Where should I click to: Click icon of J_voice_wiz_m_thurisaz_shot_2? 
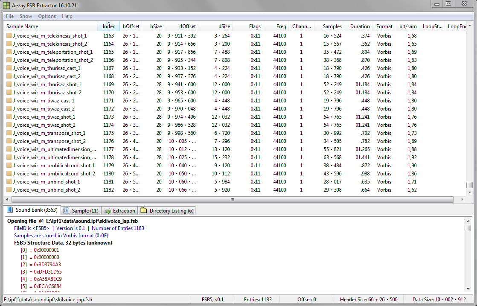pyautogui.click(x=9, y=93)
